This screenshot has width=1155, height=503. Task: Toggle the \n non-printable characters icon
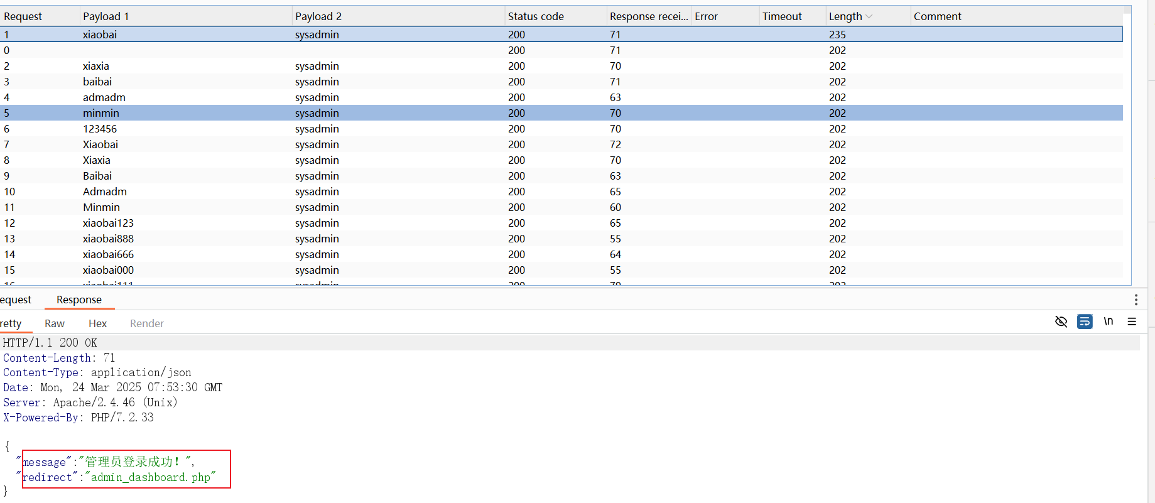point(1109,322)
